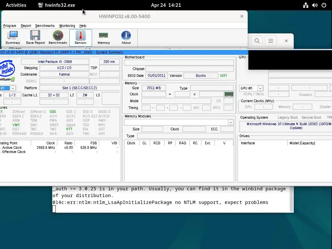
Task: Open the Monitoring menu
Action: click(x=67, y=26)
